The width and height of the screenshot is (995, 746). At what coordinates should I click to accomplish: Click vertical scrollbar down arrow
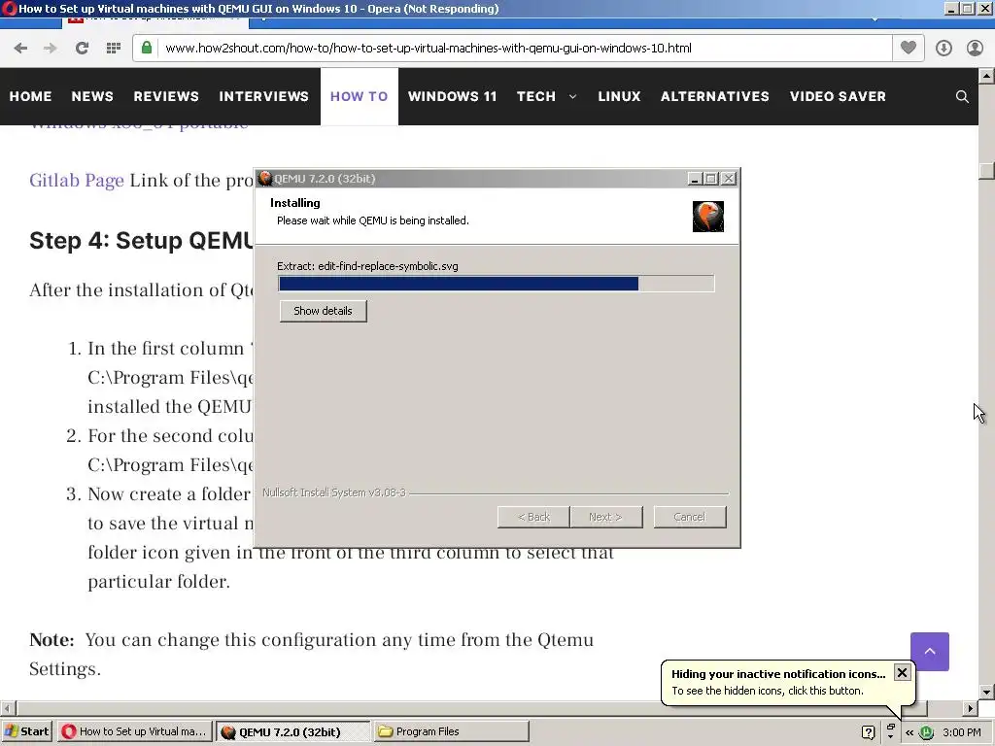point(986,692)
